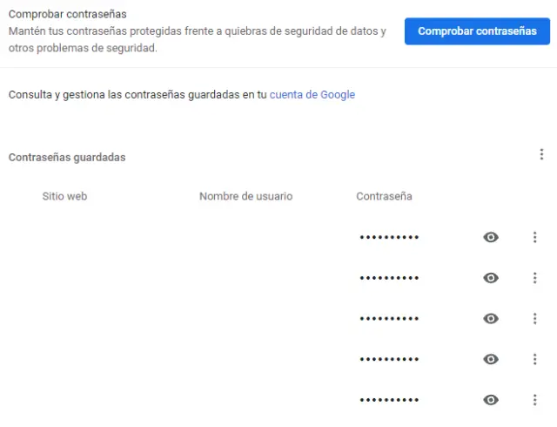Show the fourth saved password with the eye icon
Viewport: 557px width, 427px height.
coord(491,359)
